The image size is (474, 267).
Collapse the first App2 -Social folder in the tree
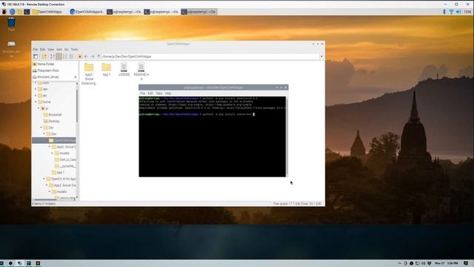[x=50, y=147]
